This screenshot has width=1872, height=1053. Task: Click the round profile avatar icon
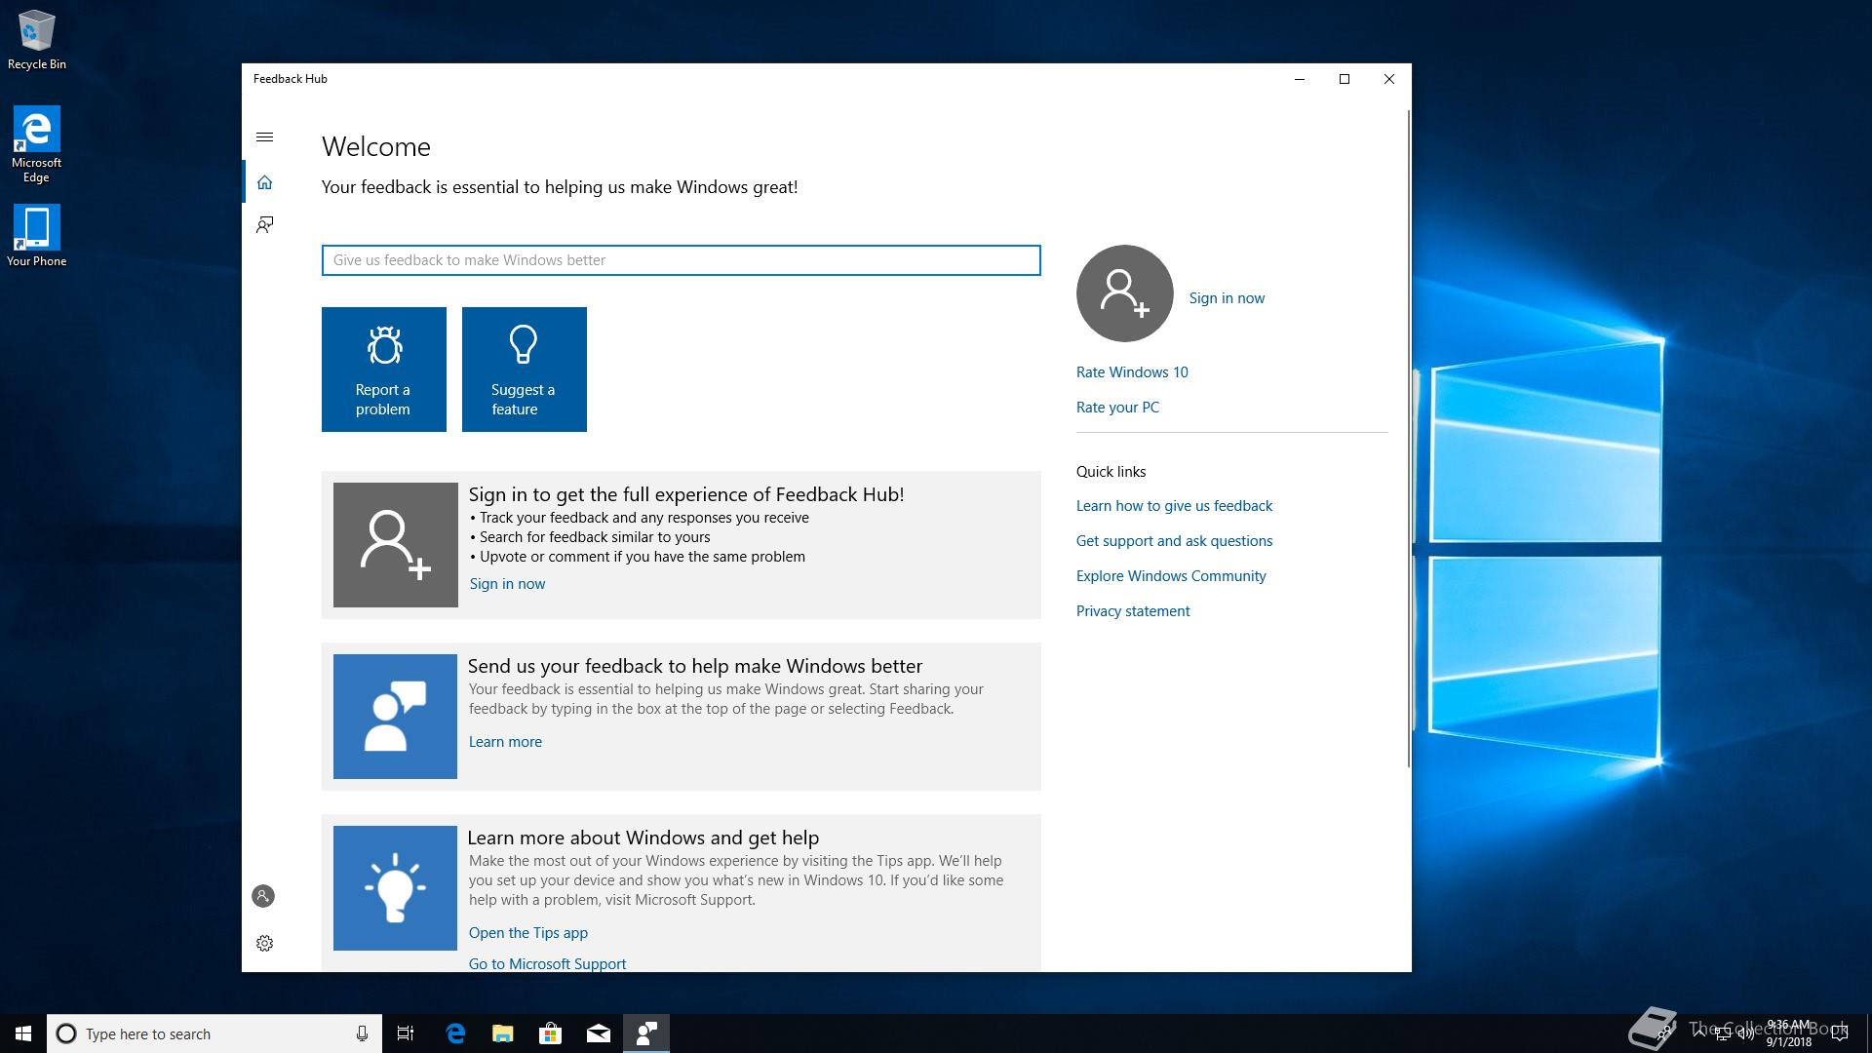1124,293
